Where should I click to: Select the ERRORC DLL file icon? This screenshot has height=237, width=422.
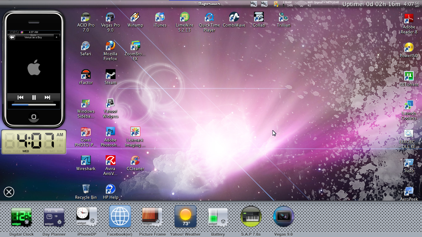(409, 139)
